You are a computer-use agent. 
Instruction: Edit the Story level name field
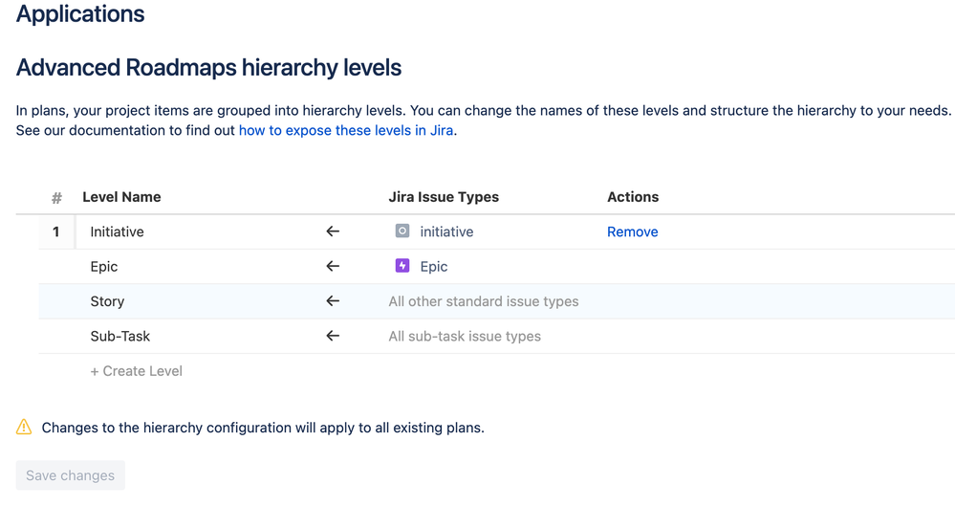pyautogui.click(x=107, y=301)
